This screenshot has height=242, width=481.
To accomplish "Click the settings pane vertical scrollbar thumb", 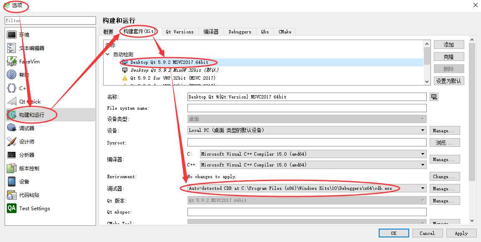I will click(472, 112).
